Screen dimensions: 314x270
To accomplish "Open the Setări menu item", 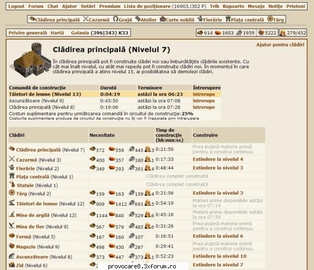I will pyautogui.click(x=88, y=6).
